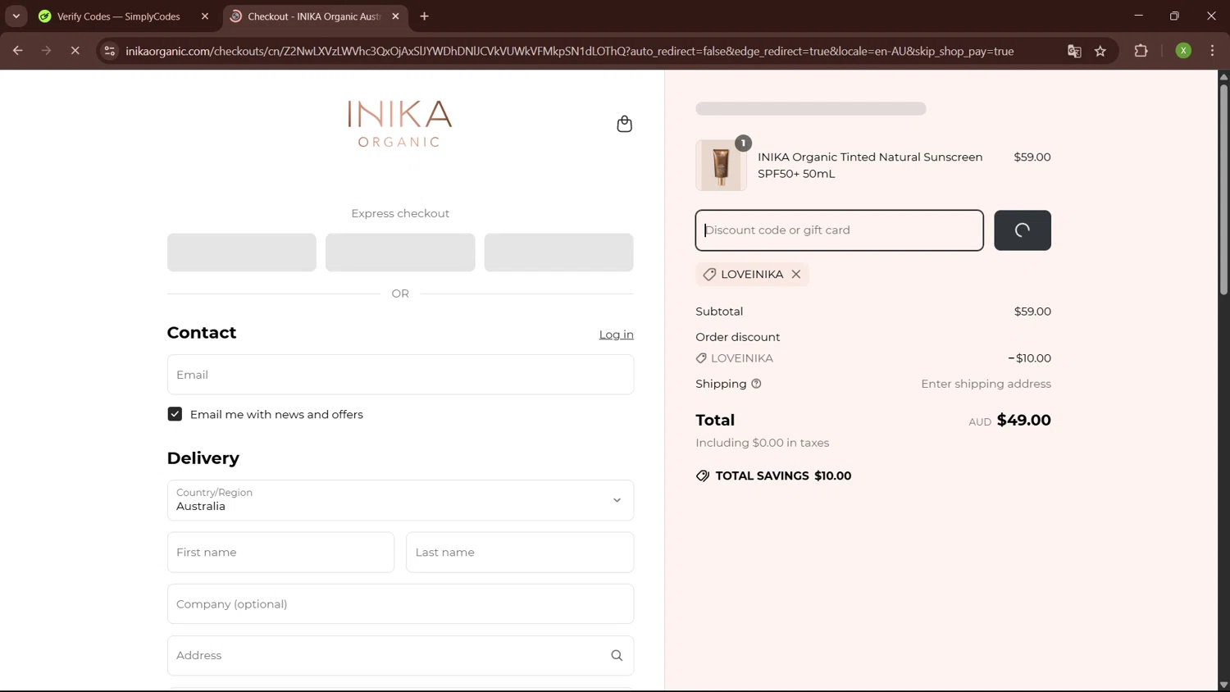The image size is (1230, 692).
Task: Open the Chrome three-dot menu
Action: pyautogui.click(x=1212, y=51)
